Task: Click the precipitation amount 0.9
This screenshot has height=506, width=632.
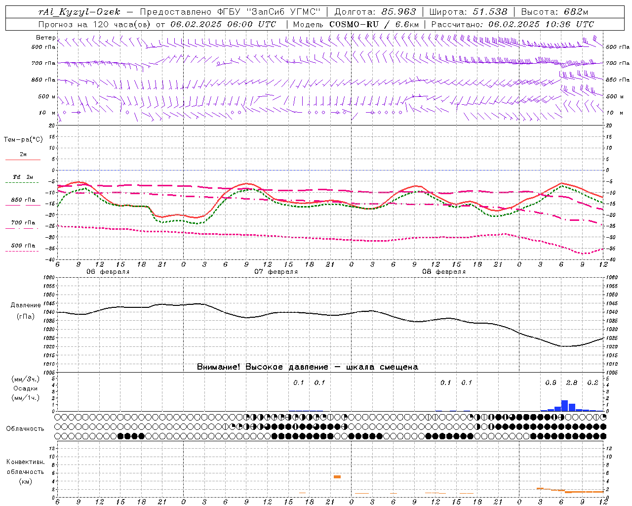Action: point(551,383)
